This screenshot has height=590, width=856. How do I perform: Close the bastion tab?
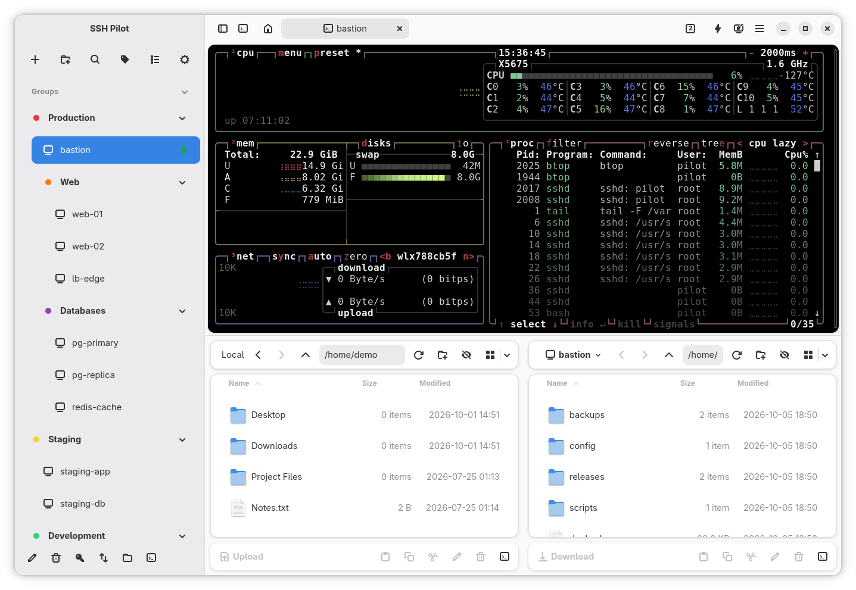[x=400, y=29]
